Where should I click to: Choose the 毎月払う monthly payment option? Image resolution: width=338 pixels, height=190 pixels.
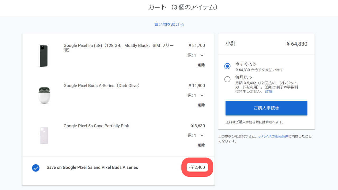(227, 79)
